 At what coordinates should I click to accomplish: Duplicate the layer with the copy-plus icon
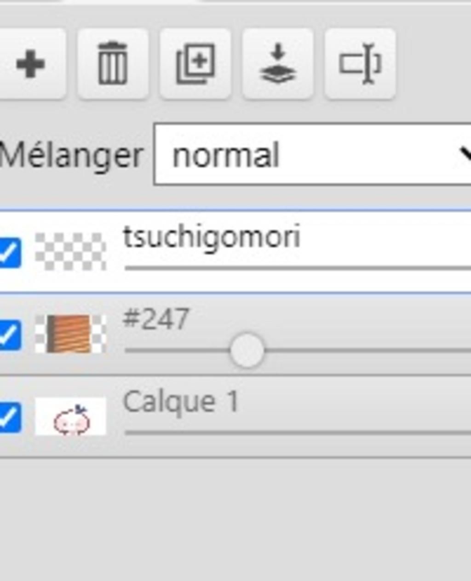(x=195, y=64)
